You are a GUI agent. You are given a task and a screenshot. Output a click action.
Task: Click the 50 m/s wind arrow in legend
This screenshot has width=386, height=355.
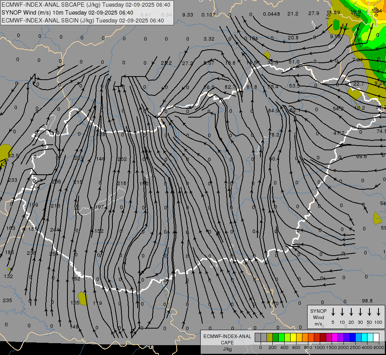coord(369,312)
